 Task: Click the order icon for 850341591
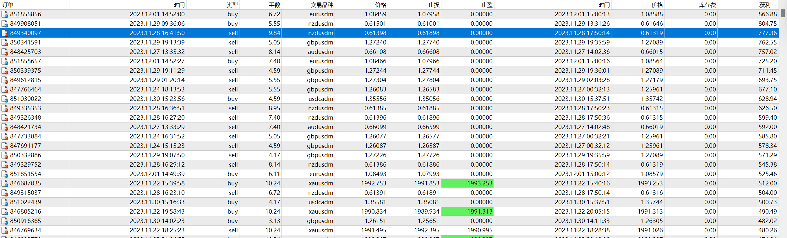pyautogui.click(x=5, y=43)
